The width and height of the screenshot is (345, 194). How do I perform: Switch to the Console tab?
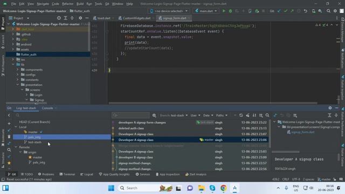point(47,108)
